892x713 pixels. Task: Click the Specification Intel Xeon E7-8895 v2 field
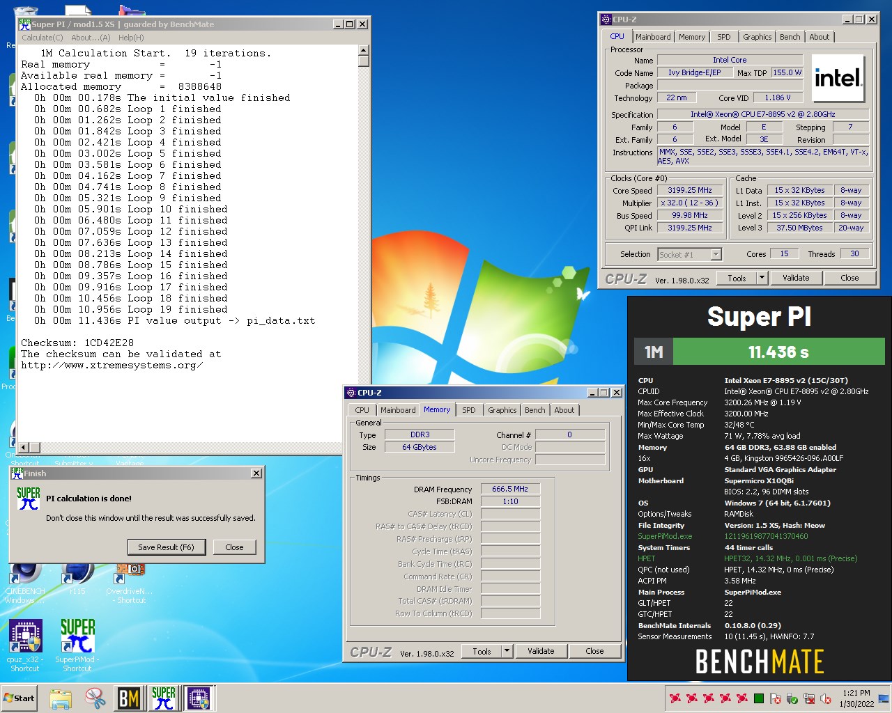(x=763, y=114)
